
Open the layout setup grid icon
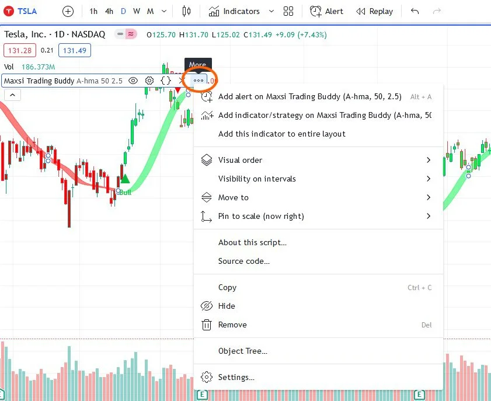(x=288, y=12)
